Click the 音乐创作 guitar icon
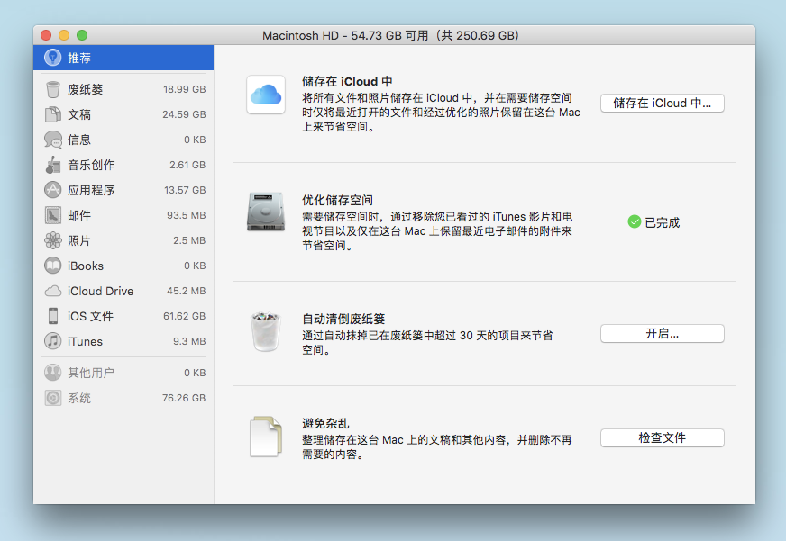Image resolution: width=786 pixels, height=541 pixels. pyautogui.click(x=52, y=165)
